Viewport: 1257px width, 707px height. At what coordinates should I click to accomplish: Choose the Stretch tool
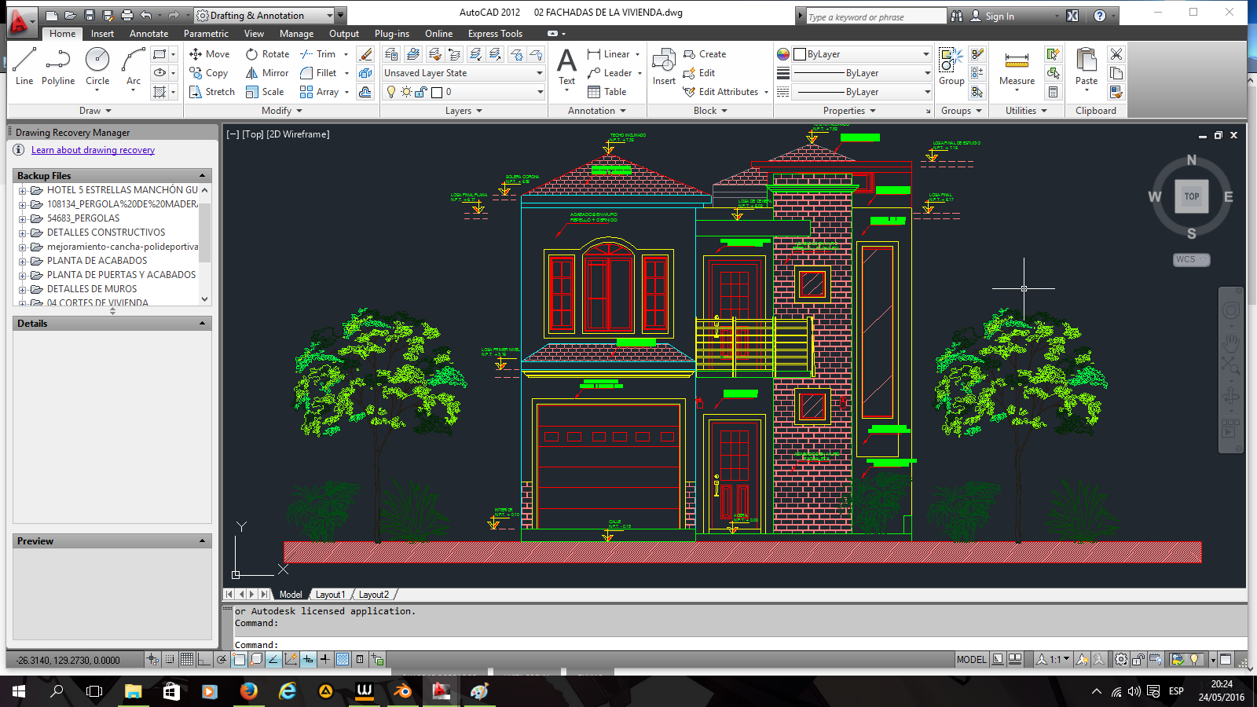(196, 92)
